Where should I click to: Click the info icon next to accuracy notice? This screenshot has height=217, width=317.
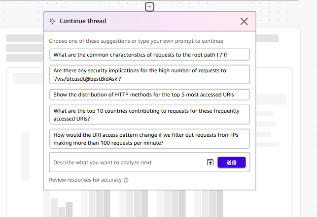click(126, 180)
